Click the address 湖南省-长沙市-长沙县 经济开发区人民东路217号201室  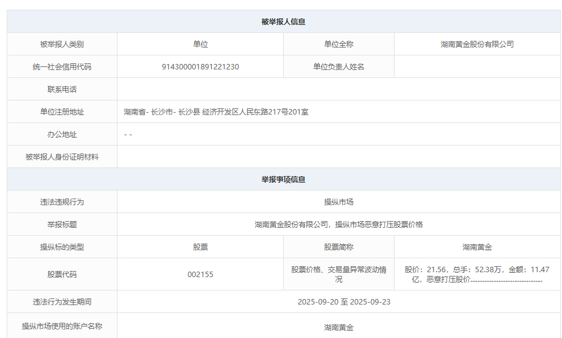coord(216,112)
